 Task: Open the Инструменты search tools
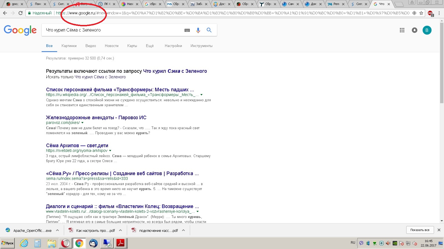(x=201, y=46)
